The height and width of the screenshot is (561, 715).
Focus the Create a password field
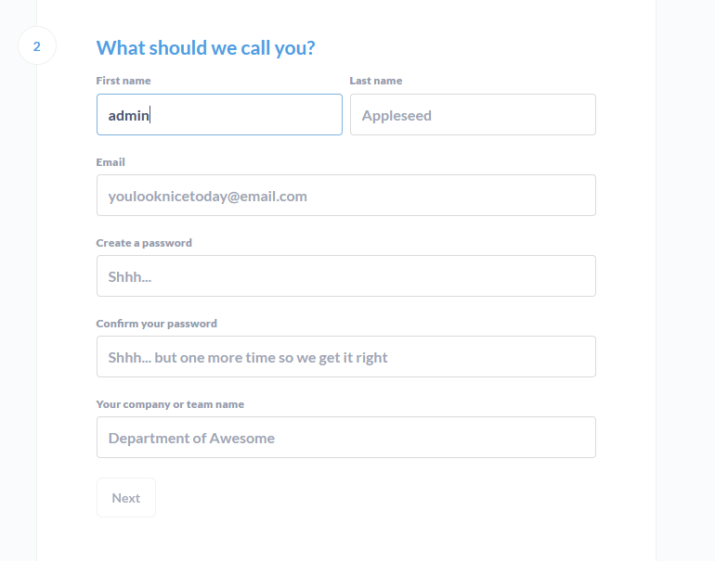click(x=345, y=276)
